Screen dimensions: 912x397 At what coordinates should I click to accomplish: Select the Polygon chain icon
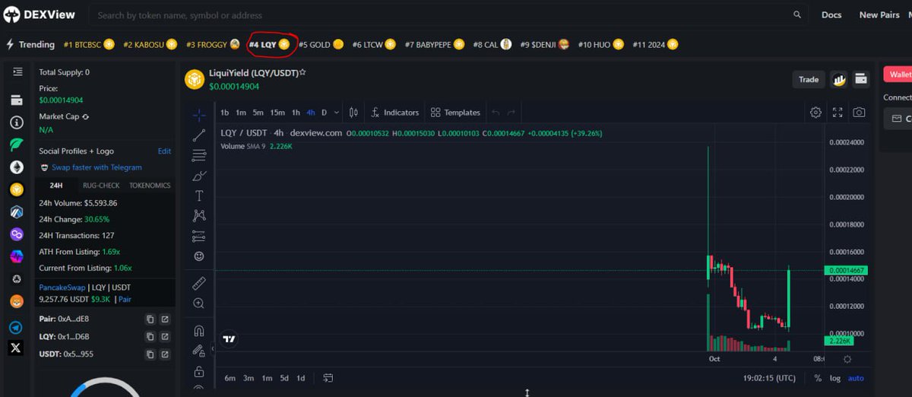[16, 234]
